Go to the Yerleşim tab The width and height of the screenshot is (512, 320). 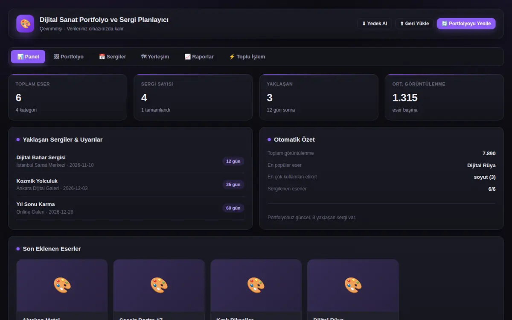pos(155,57)
